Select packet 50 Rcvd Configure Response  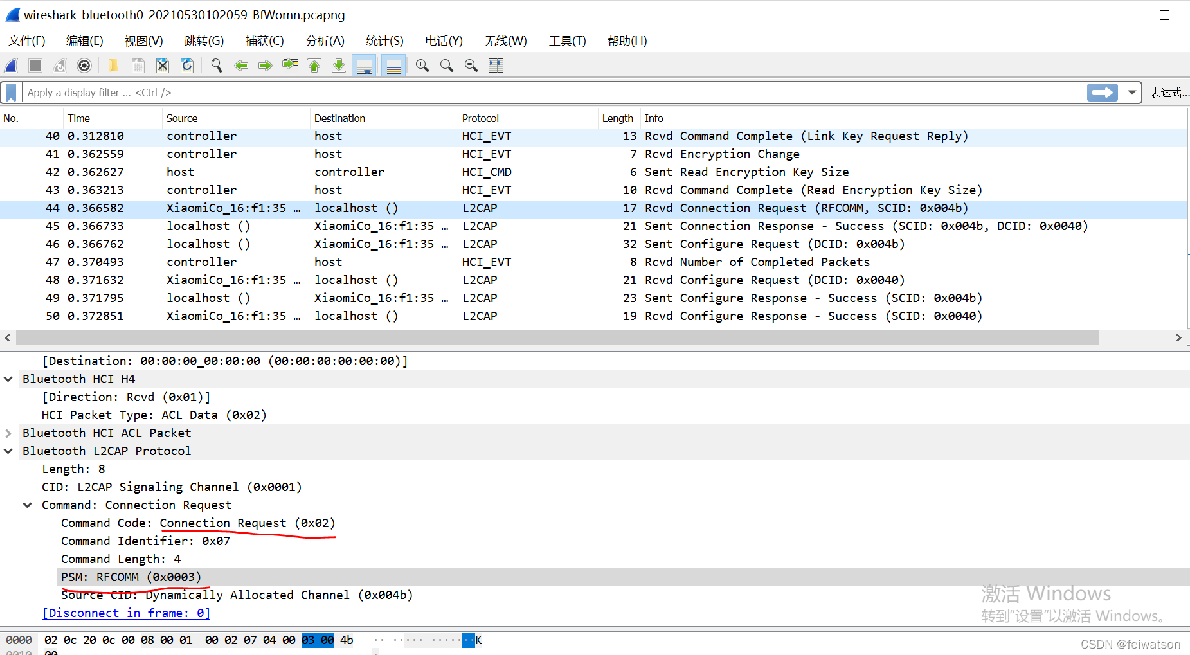[593, 316]
